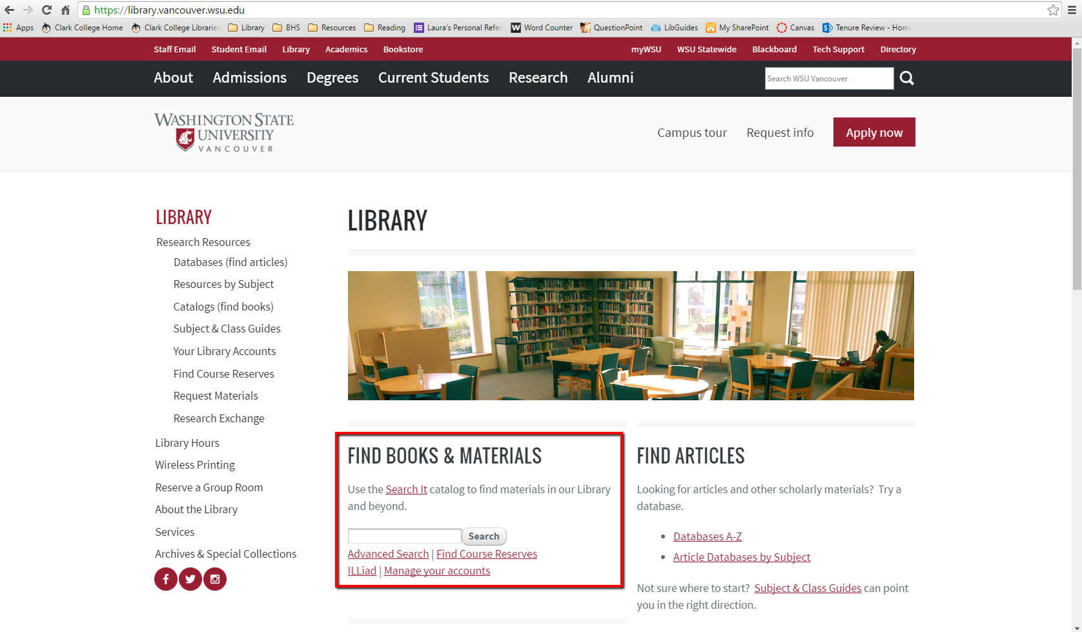Viewport: 1082px width, 632px height.
Task: Toggle the bookmark star for this page
Action: (x=1053, y=10)
